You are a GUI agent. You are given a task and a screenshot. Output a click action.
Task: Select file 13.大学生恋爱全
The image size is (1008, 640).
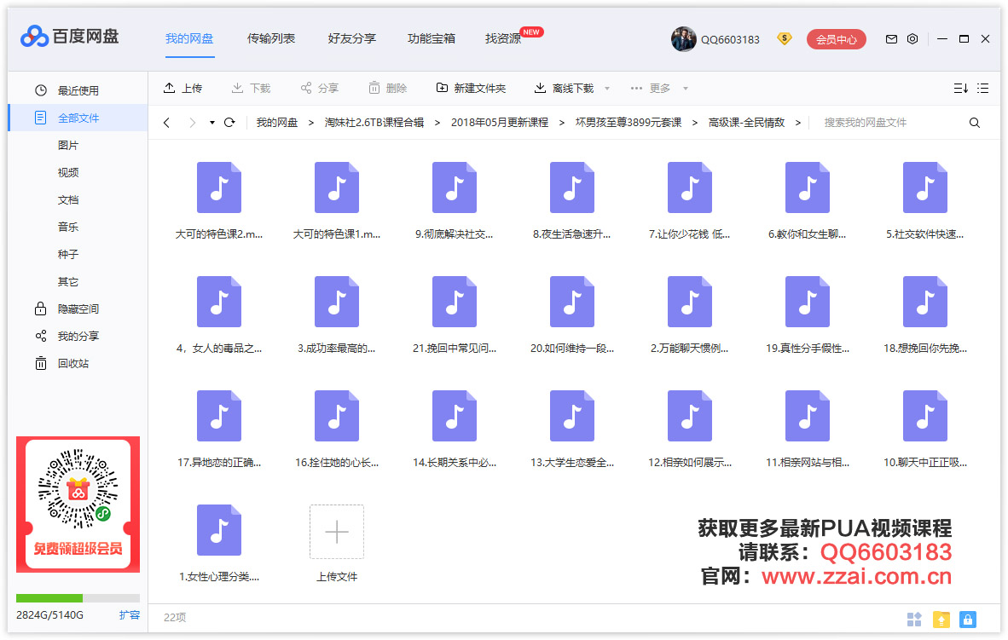point(572,430)
